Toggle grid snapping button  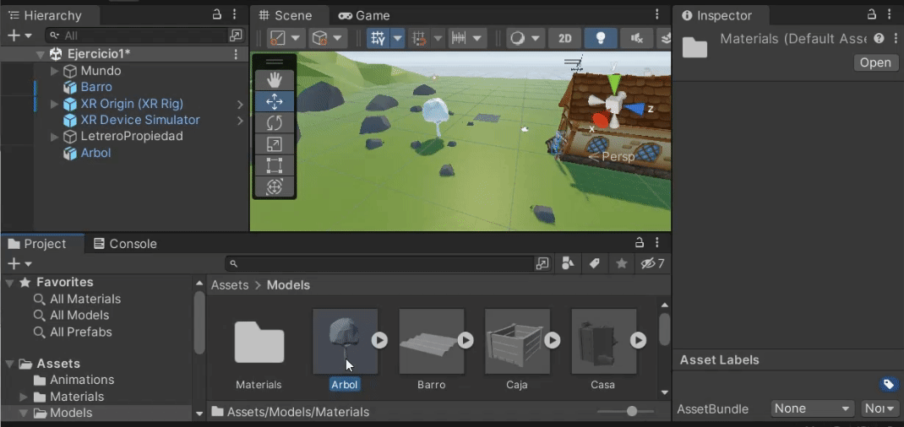(419, 39)
